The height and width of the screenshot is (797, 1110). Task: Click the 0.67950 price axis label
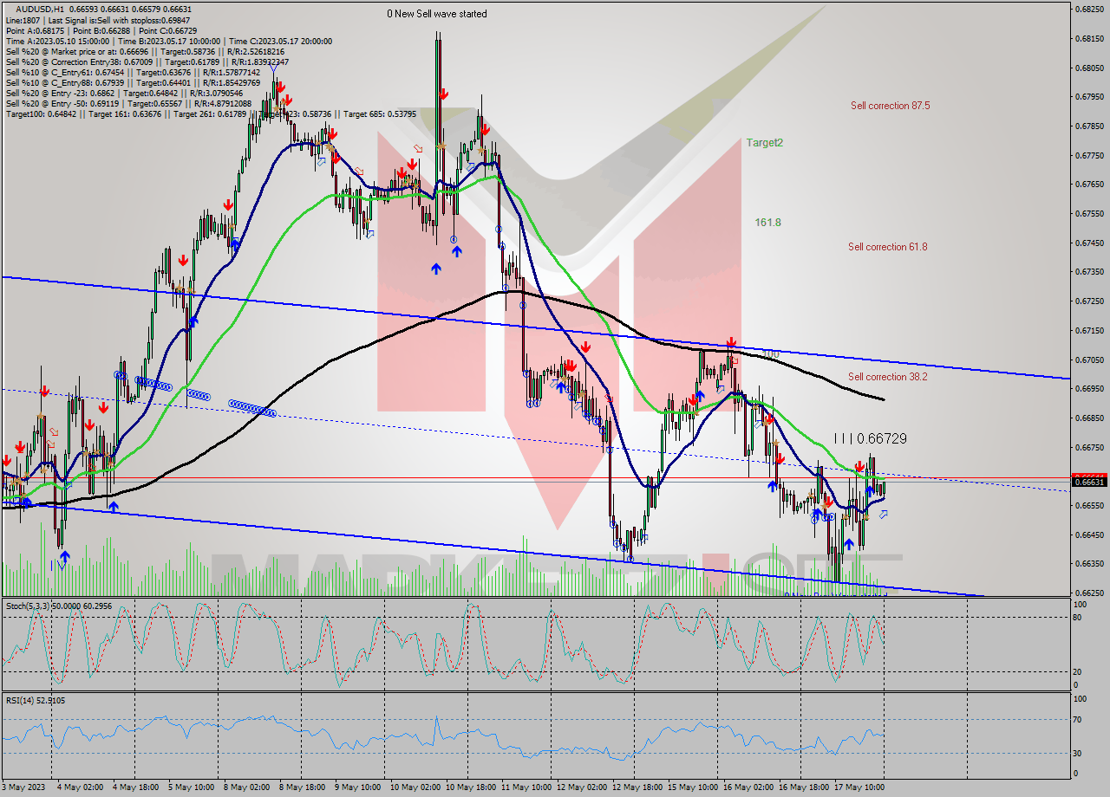tap(1091, 97)
